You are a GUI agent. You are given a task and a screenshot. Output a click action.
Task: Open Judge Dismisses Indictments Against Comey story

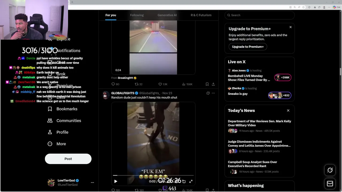point(259,143)
